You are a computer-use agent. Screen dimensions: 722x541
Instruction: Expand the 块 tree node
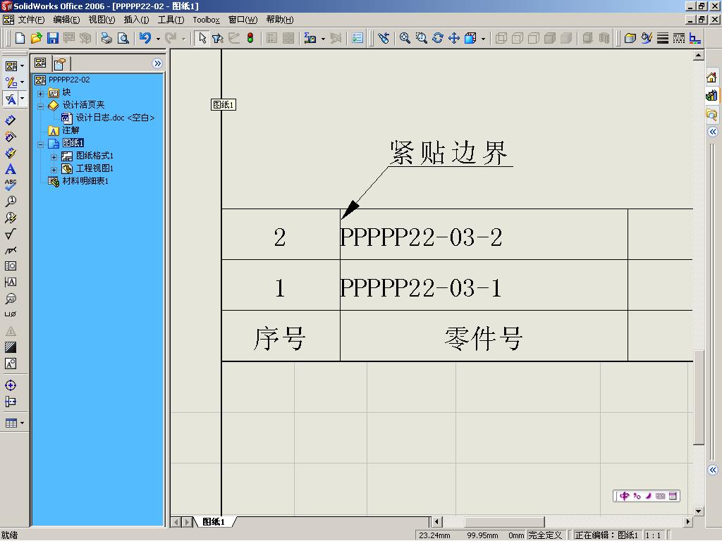(40, 94)
